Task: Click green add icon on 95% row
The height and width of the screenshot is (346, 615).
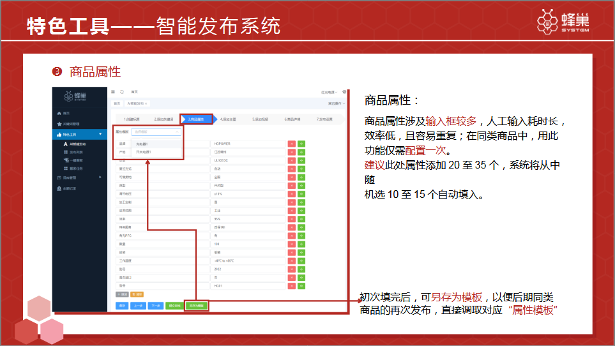Action: 301,219
